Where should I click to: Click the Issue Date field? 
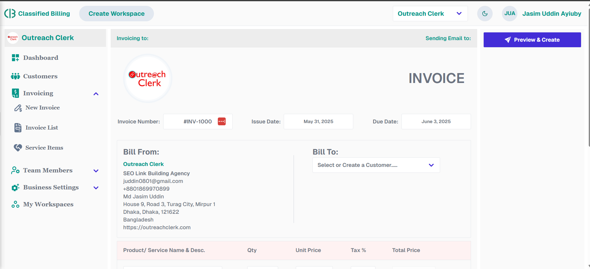318,122
